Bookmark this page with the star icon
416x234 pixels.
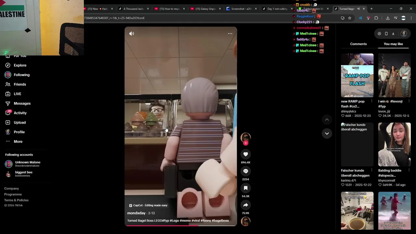(x=350, y=18)
